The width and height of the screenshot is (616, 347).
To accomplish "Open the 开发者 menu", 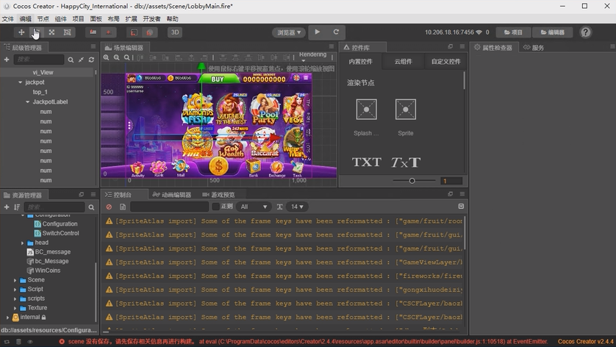I will pos(151,19).
